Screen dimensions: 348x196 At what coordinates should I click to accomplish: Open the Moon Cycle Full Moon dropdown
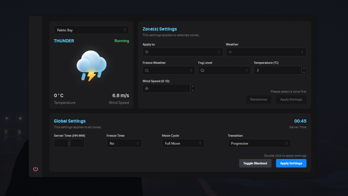coord(183,143)
